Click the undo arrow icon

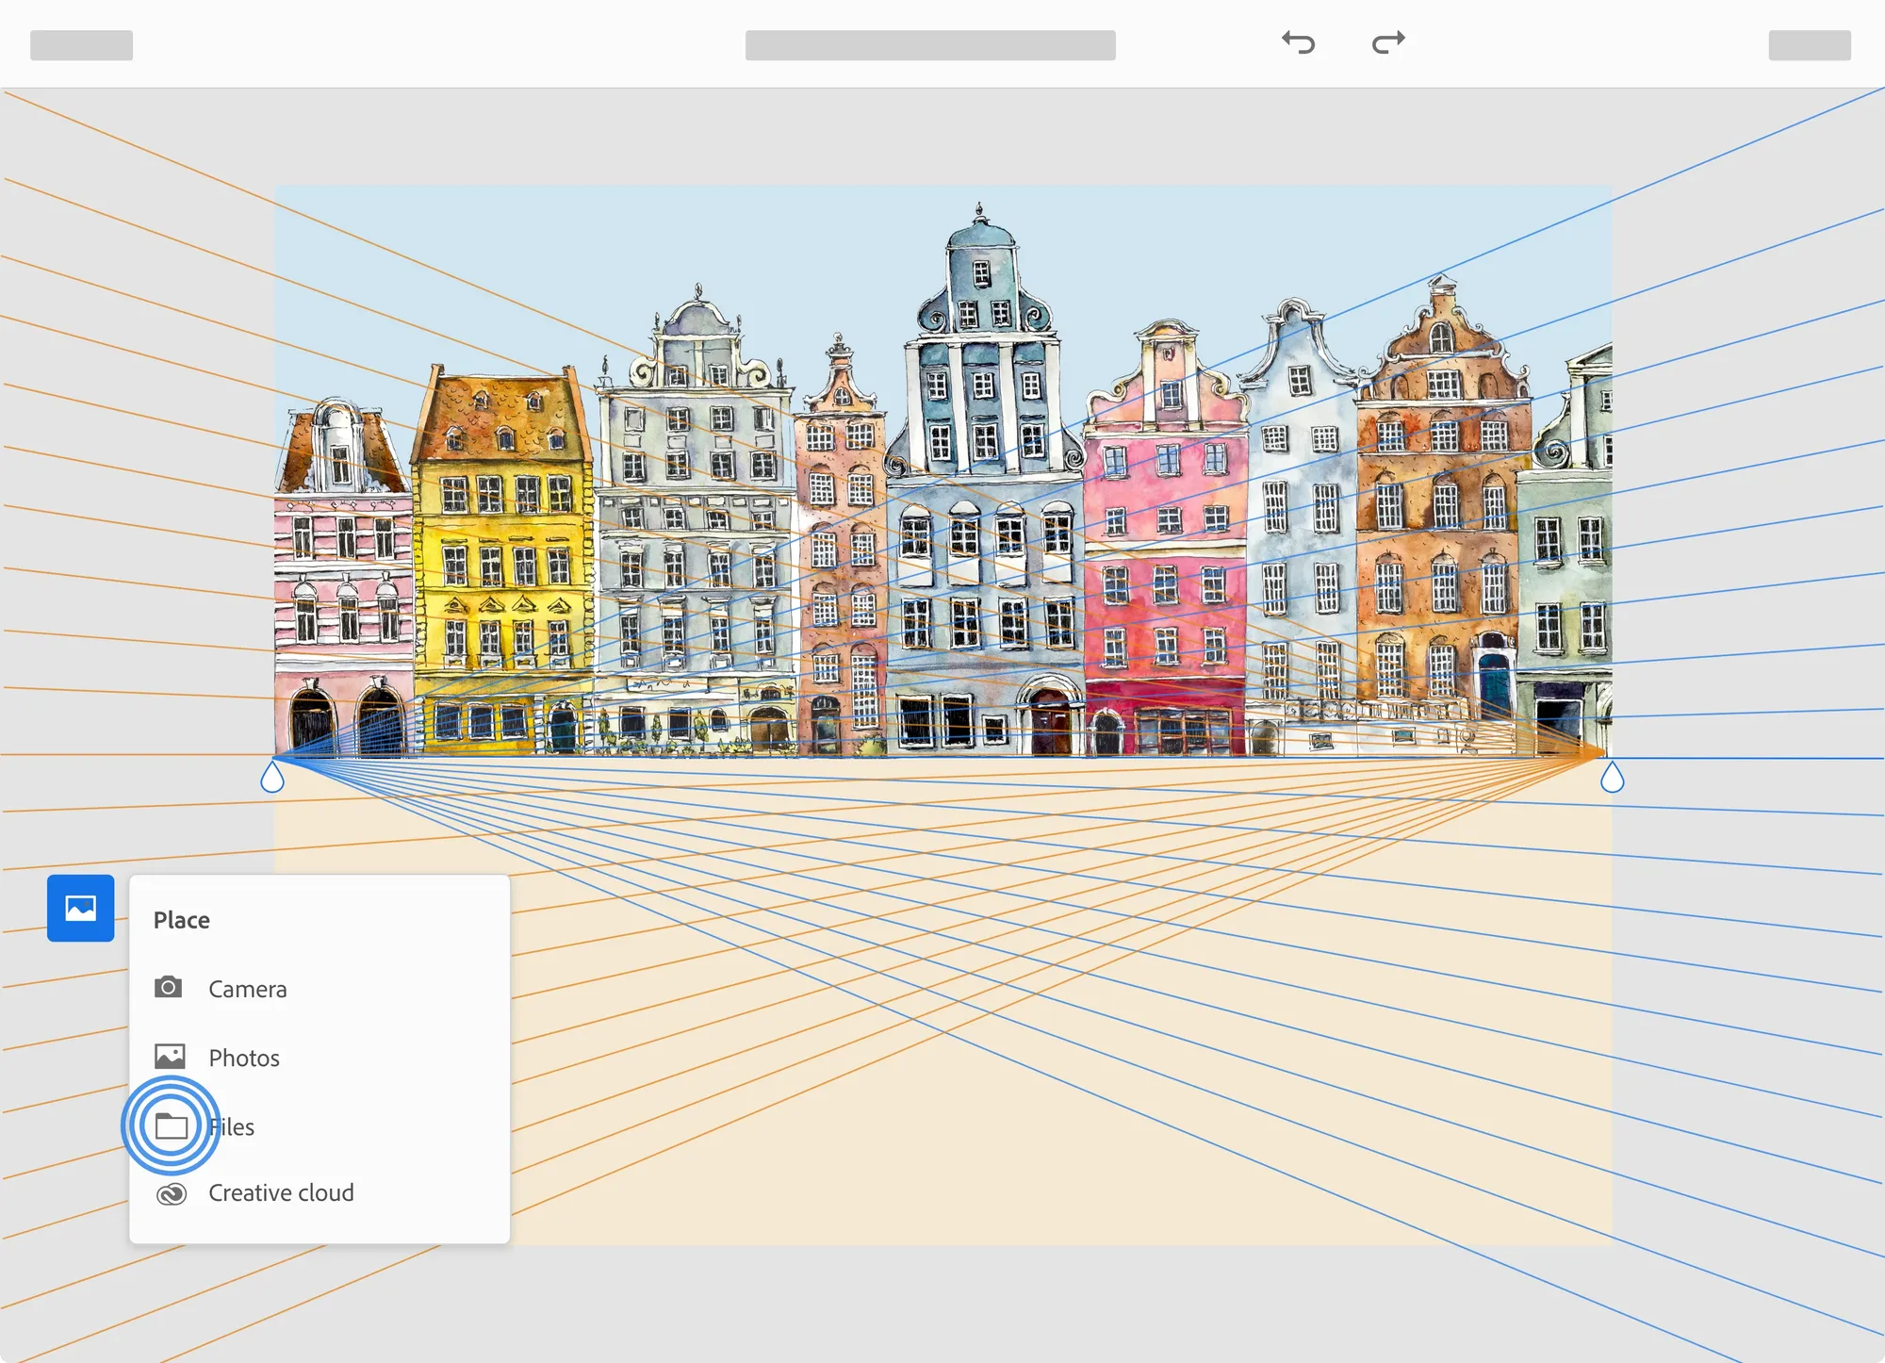tap(1298, 42)
